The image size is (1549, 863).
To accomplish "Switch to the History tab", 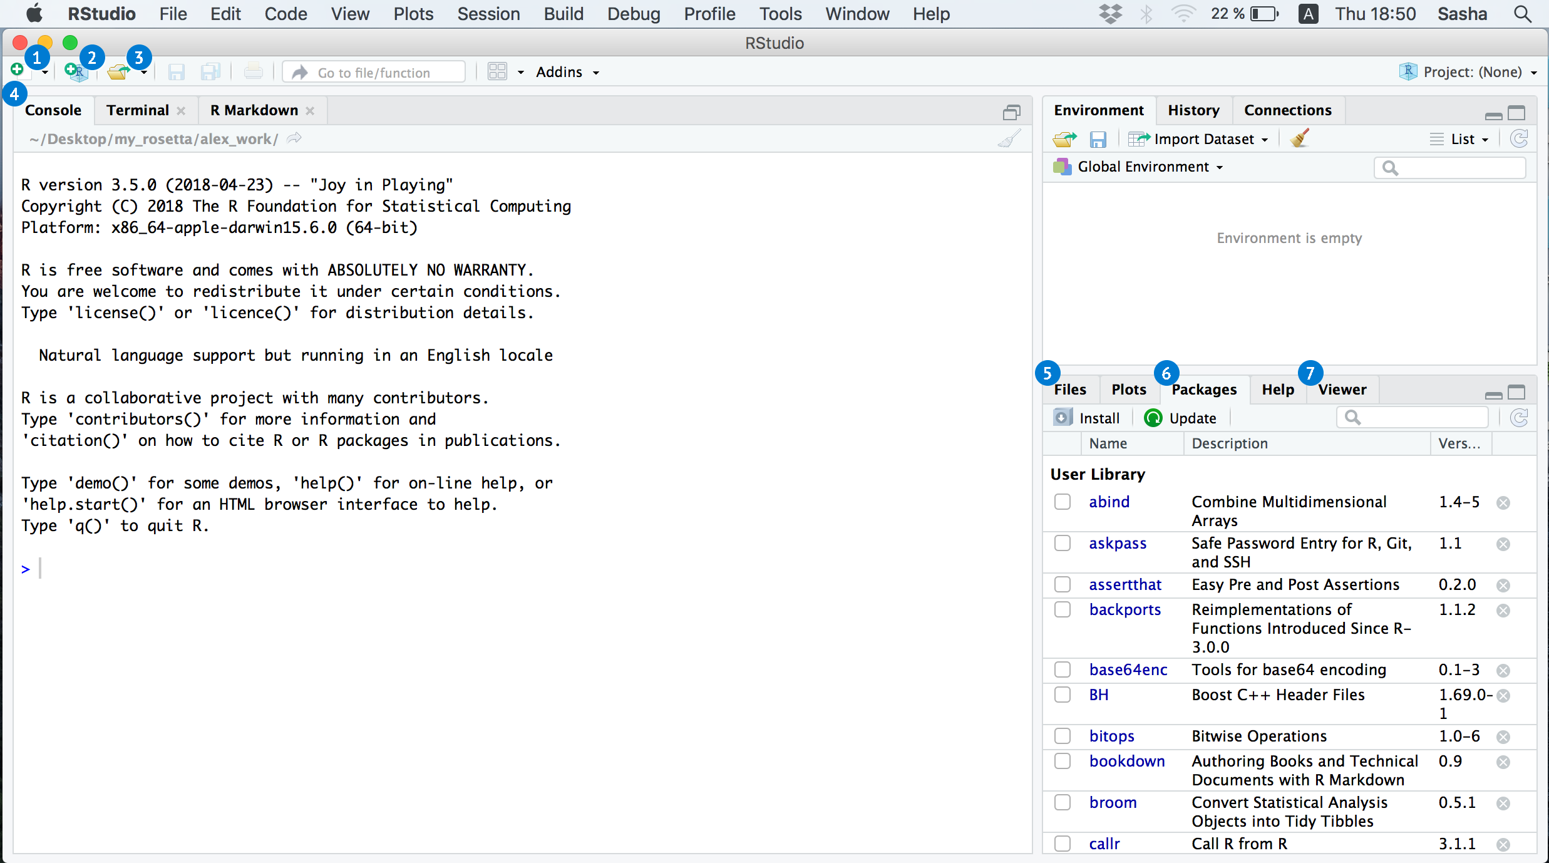I will [x=1193, y=110].
